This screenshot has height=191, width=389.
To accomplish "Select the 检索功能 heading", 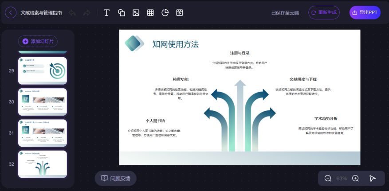I will tap(181, 79).
